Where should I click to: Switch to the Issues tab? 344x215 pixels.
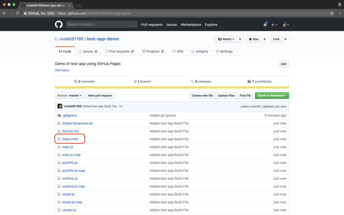click(x=88, y=51)
